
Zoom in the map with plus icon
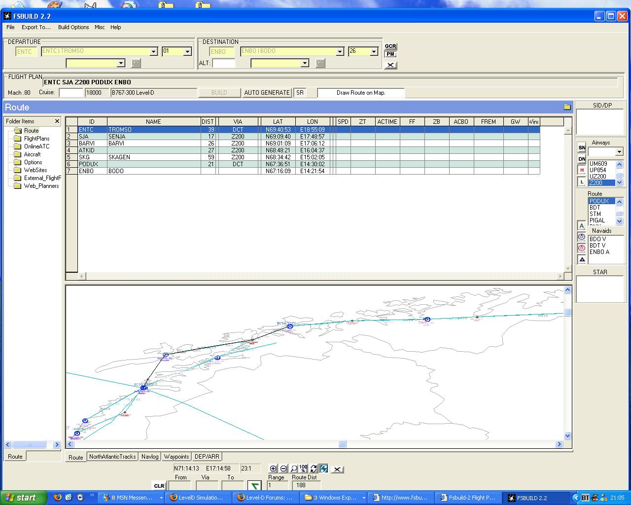click(274, 469)
